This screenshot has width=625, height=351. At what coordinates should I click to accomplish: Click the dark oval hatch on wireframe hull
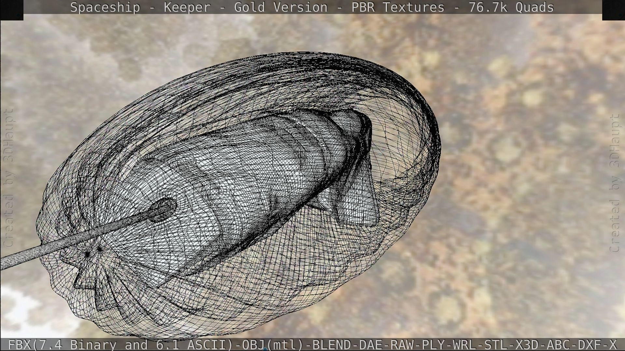(163, 210)
